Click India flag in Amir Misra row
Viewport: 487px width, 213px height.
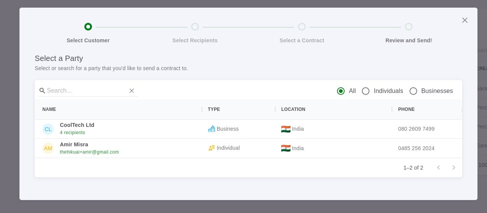286,148
